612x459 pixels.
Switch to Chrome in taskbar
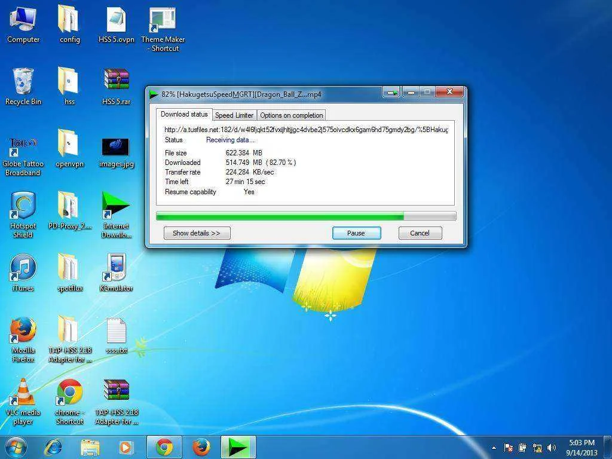164,447
